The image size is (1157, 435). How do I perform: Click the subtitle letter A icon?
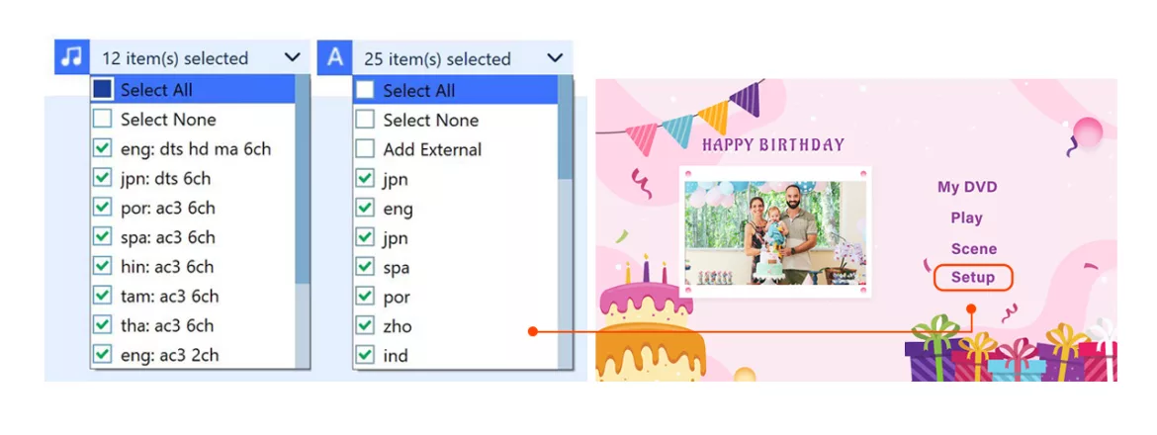click(334, 57)
